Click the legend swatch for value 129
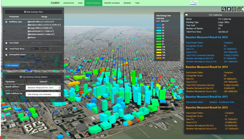Viewport: 244px width, 139px height. pos(159,52)
